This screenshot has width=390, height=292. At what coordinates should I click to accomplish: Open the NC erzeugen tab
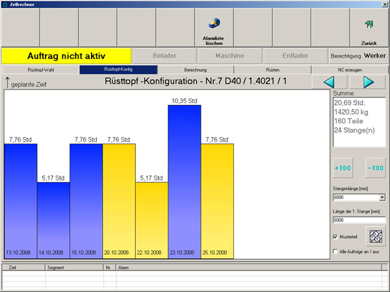click(350, 70)
